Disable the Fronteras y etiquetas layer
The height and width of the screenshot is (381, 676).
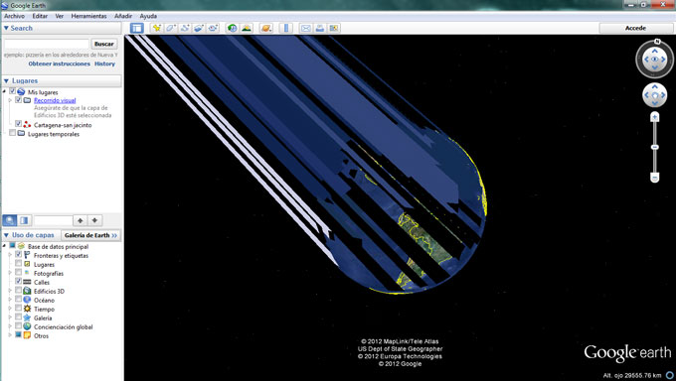tap(18, 255)
